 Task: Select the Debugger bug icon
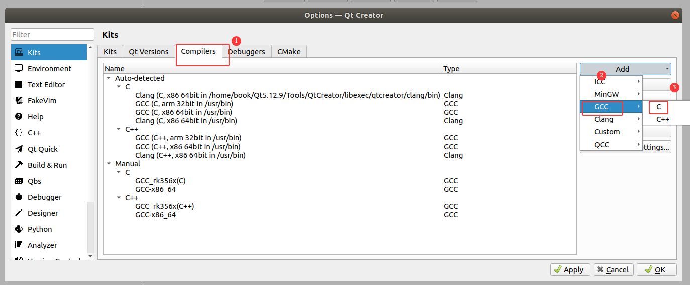[x=19, y=197]
